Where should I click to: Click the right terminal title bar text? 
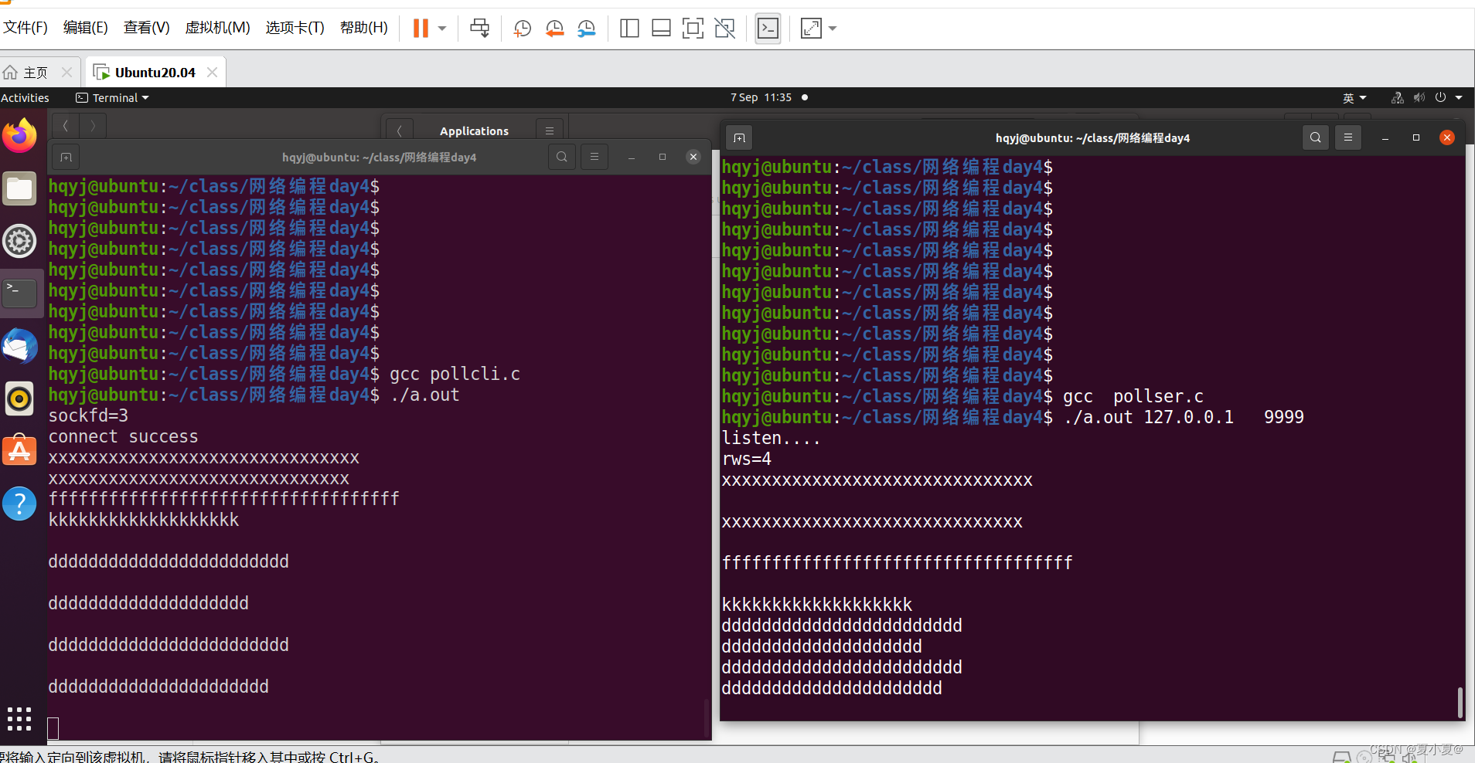(1092, 137)
